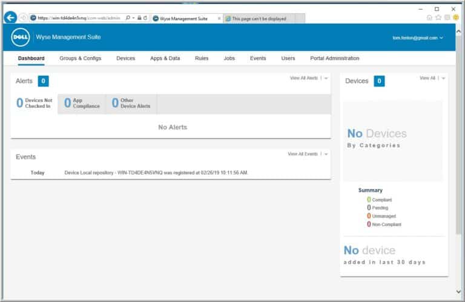Select the Rules tab
Screen dimensions: 465x302
click(x=202, y=58)
